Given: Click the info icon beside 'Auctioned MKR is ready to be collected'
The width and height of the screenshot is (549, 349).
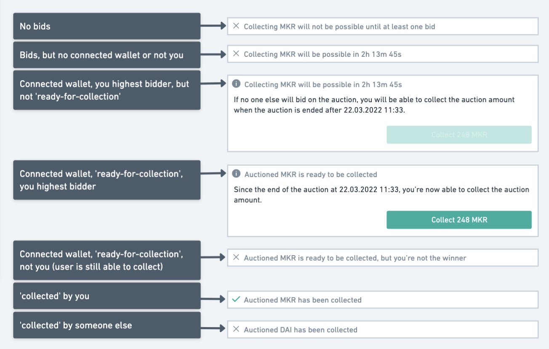Looking at the screenshot, I should pos(236,174).
